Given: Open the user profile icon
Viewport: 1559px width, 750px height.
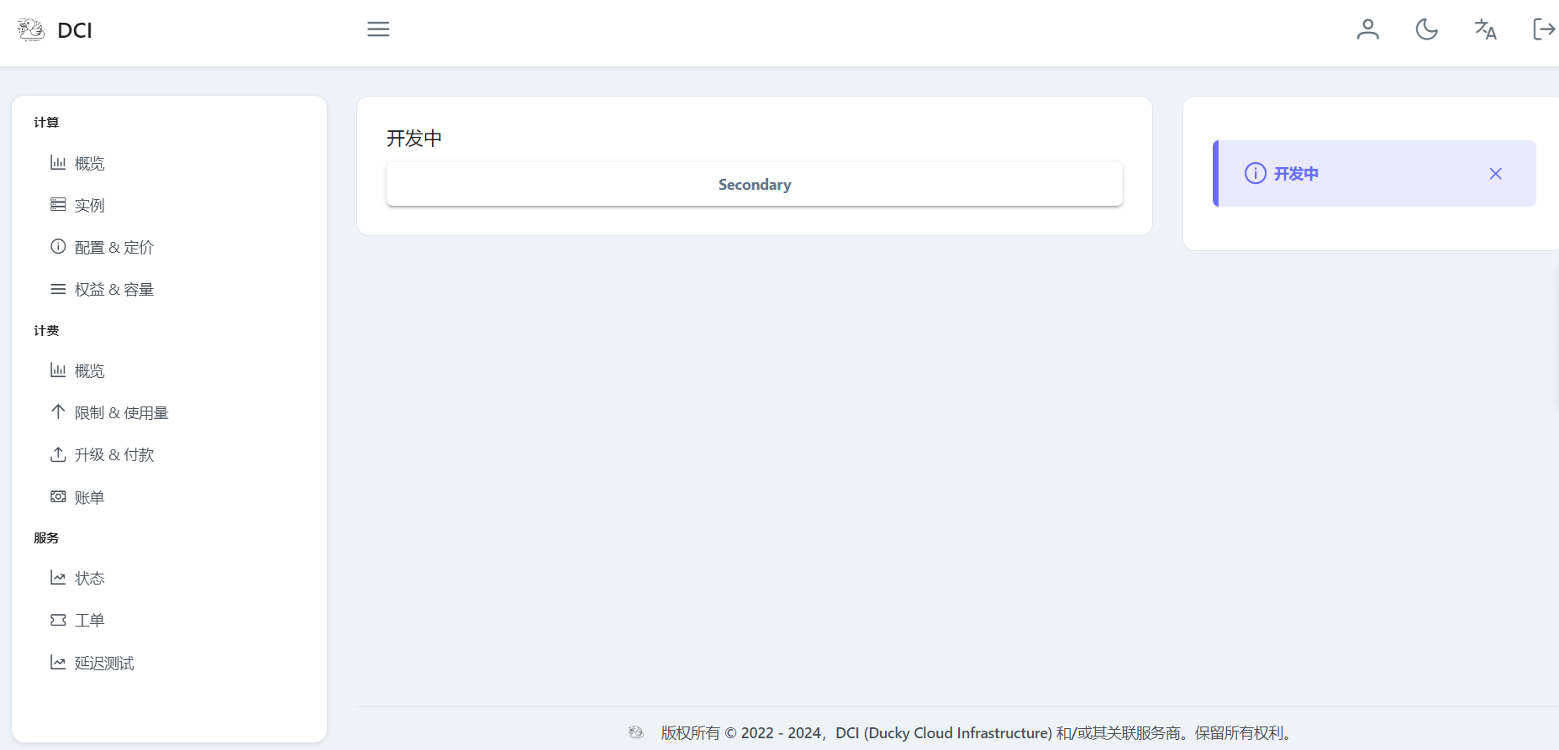Looking at the screenshot, I should pyautogui.click(x=1367, y=29).
